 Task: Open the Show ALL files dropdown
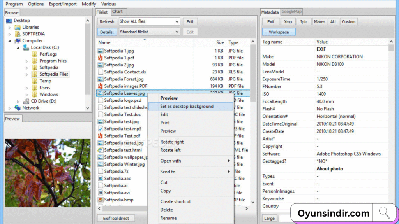point(177,21)
